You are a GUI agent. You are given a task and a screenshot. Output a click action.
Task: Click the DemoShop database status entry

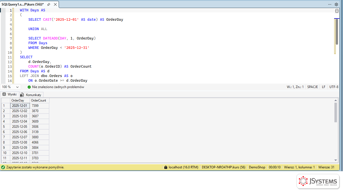point(257,167)
